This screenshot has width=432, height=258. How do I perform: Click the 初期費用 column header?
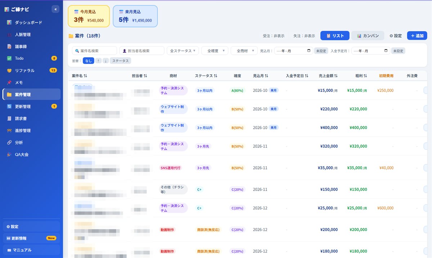[386, 76]
